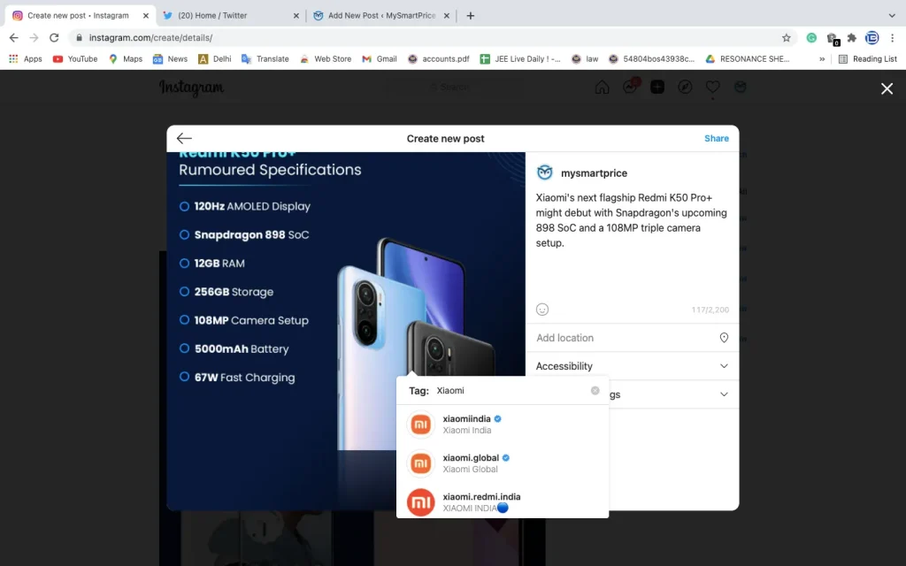906x566 pixels.
Task: Open the Grammarly extension icon
Action: pos(811,37)
